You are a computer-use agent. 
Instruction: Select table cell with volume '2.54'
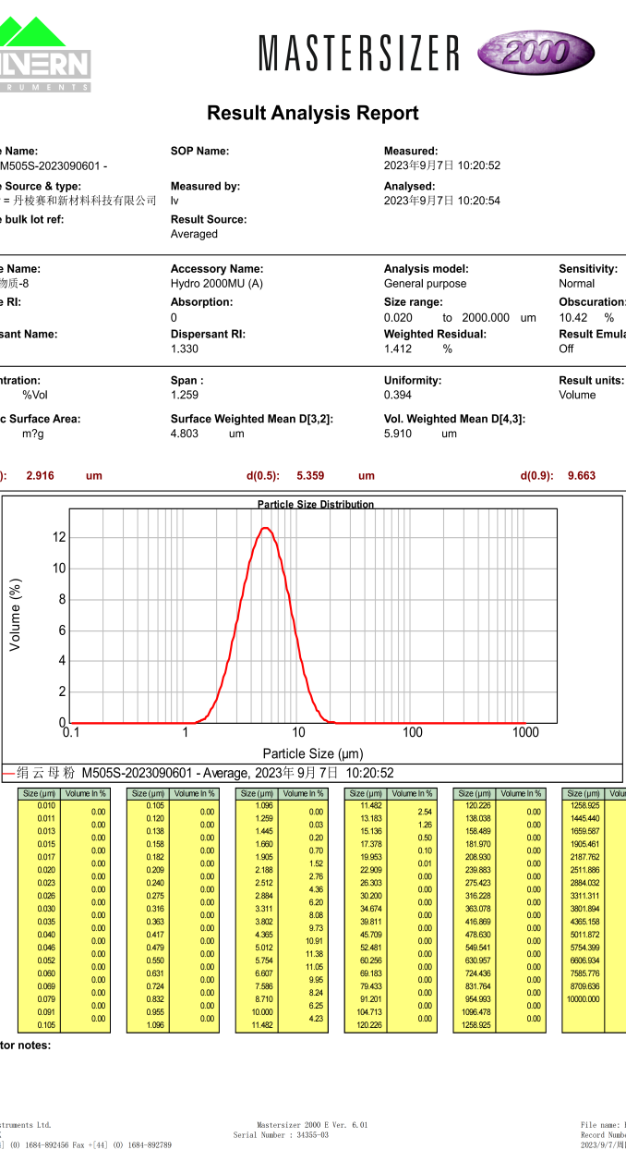click(x=425, y=812)
